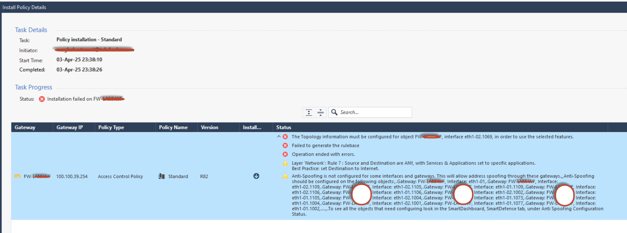Click the gateway icon in Gateway column
Viewport: 627px width, 233px height.
17,176
